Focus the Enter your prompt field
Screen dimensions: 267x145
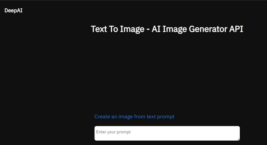[167, 134]
